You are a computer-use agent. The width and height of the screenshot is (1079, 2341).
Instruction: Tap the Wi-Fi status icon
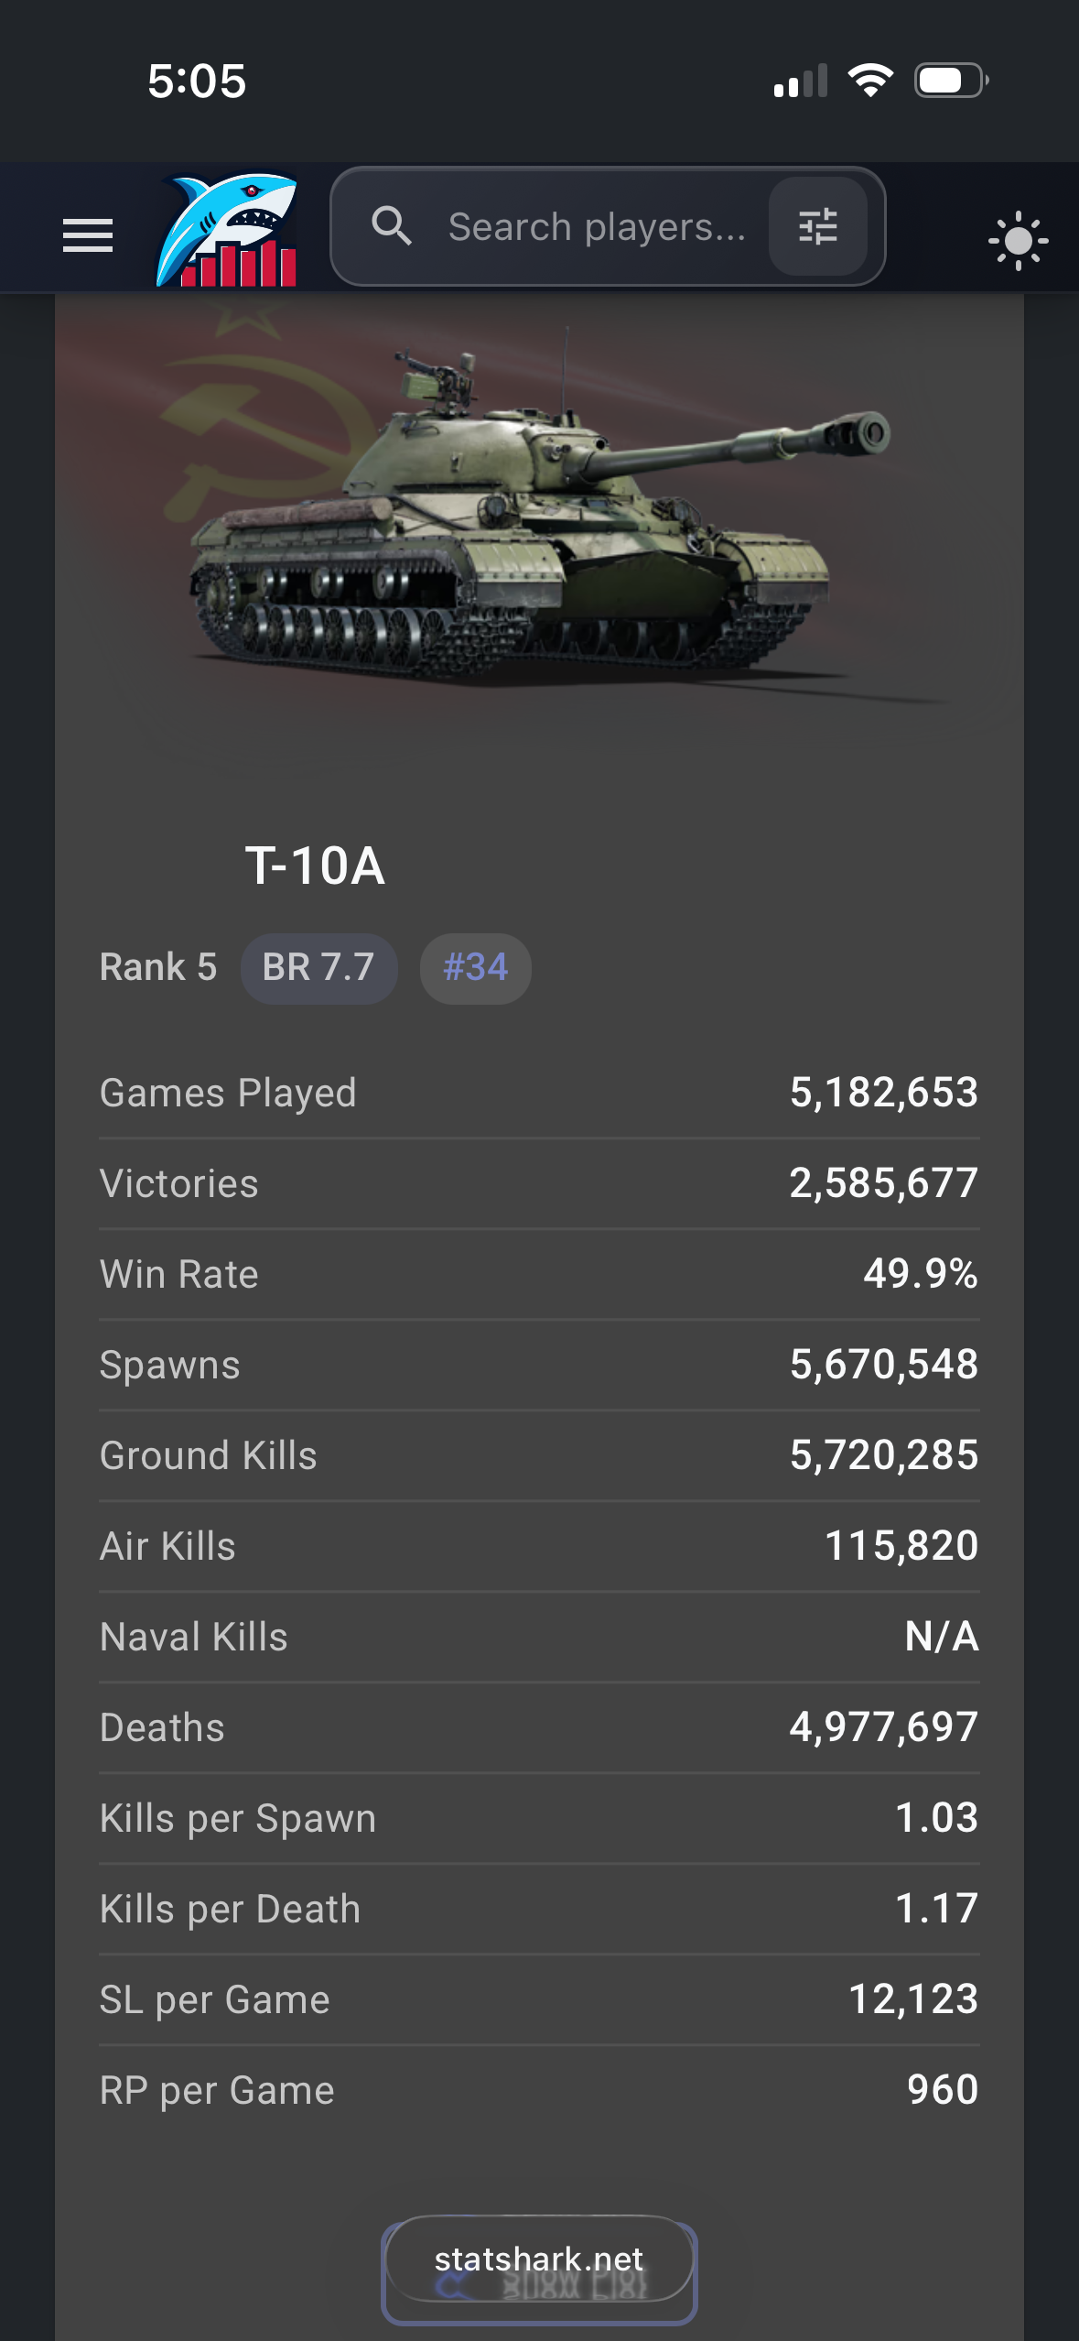[870, 81]
